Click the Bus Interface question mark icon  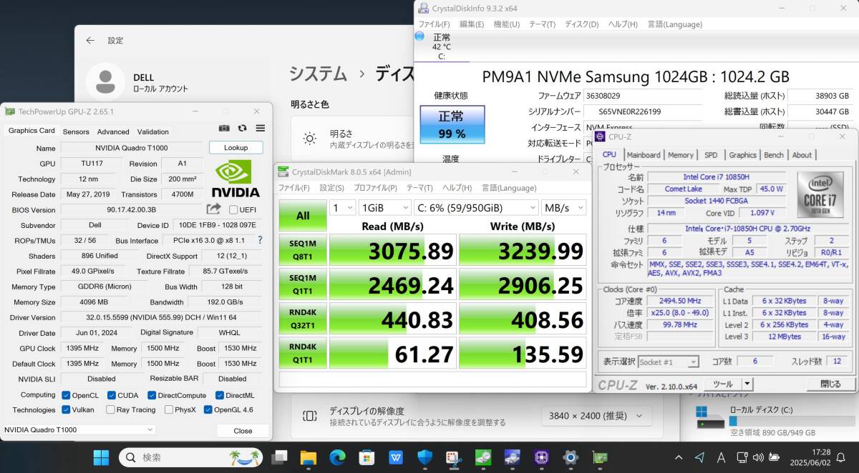260,241
